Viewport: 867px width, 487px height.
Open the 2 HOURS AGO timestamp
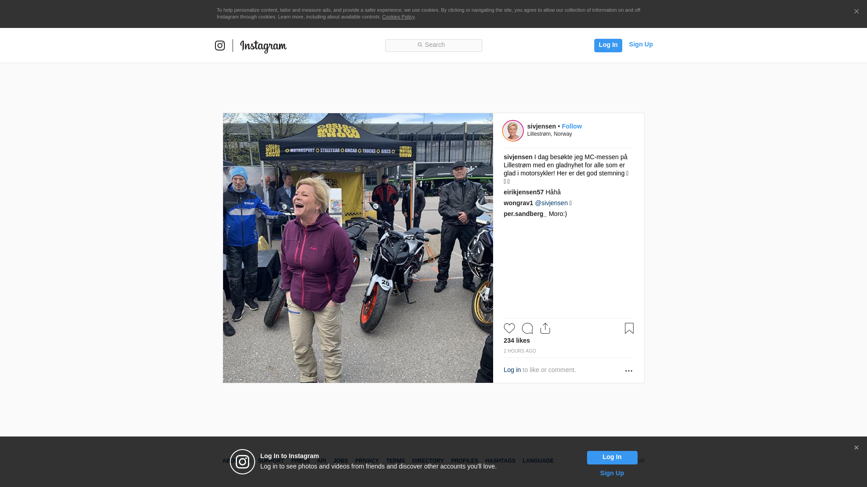coord(520,351)
